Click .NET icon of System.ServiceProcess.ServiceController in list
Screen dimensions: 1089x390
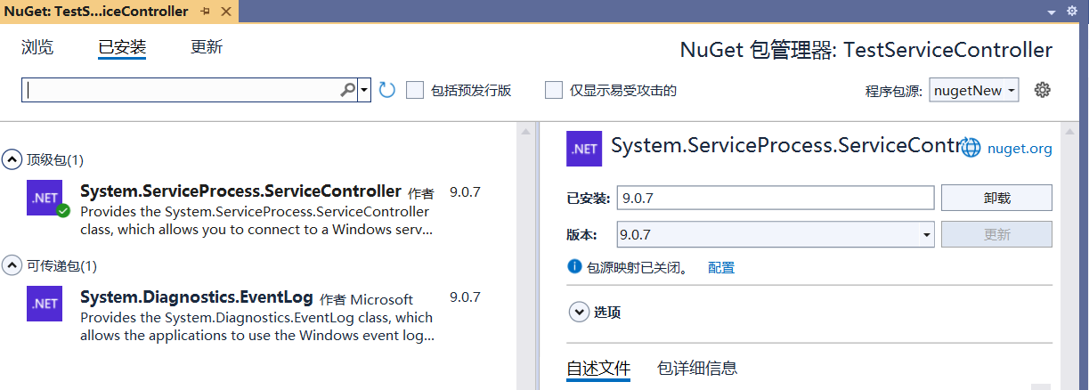(x=45, y=198)
